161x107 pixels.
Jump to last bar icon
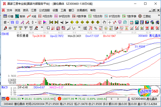(x=56, y=22)
